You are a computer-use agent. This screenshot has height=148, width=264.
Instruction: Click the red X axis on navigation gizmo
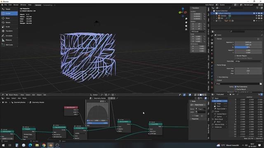[x=185, y=12]
